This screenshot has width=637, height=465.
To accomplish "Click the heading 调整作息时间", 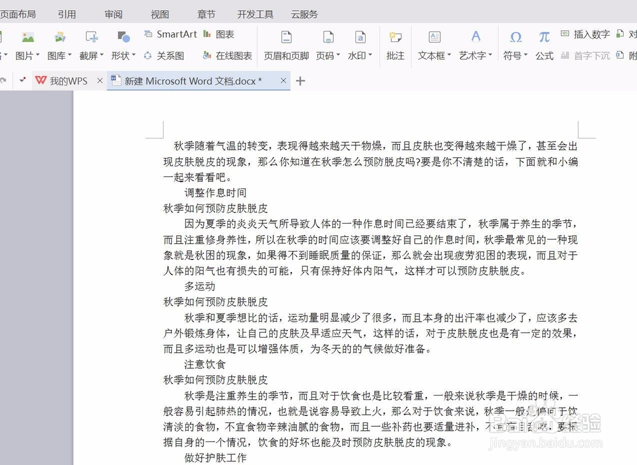I will pyautogui.click(x=215, y=192).
